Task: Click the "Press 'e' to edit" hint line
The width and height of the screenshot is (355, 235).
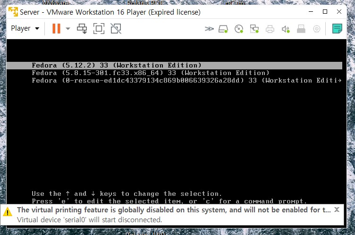Action: point(169,201)
